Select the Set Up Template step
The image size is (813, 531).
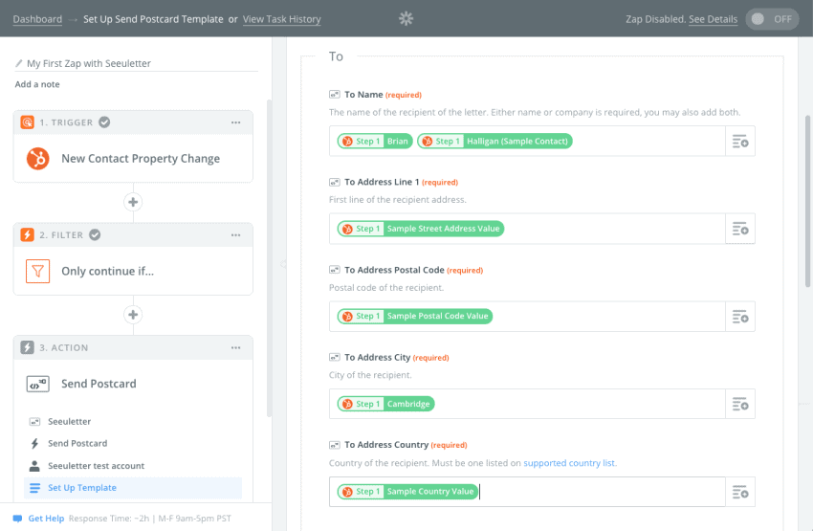pyautogui.click(x=133, y=487)
